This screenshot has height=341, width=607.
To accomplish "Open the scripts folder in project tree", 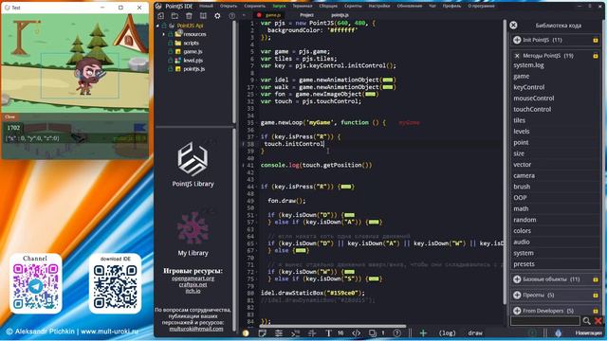I will [x=192, y=43].
